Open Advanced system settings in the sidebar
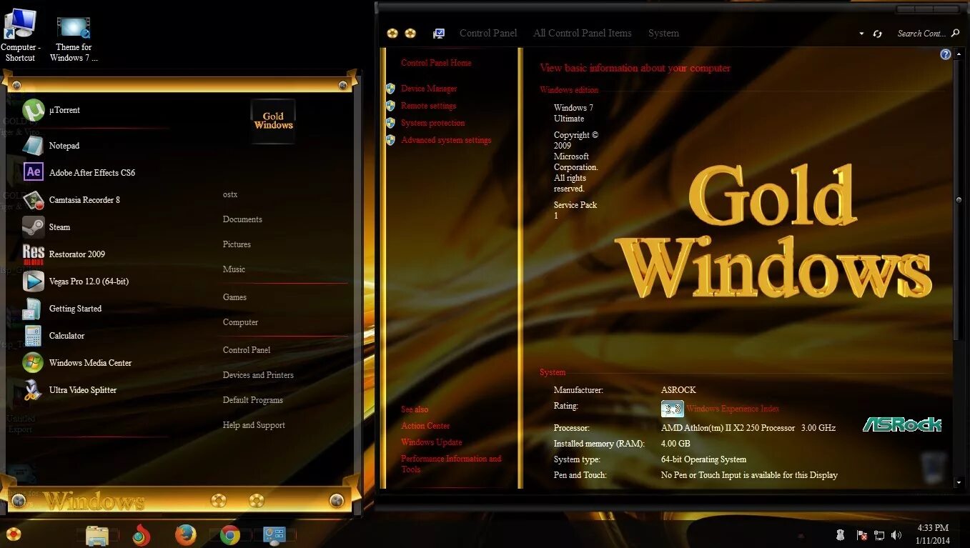Image resolution: width=970 pixels, height=548 pixels. [446, 140]
